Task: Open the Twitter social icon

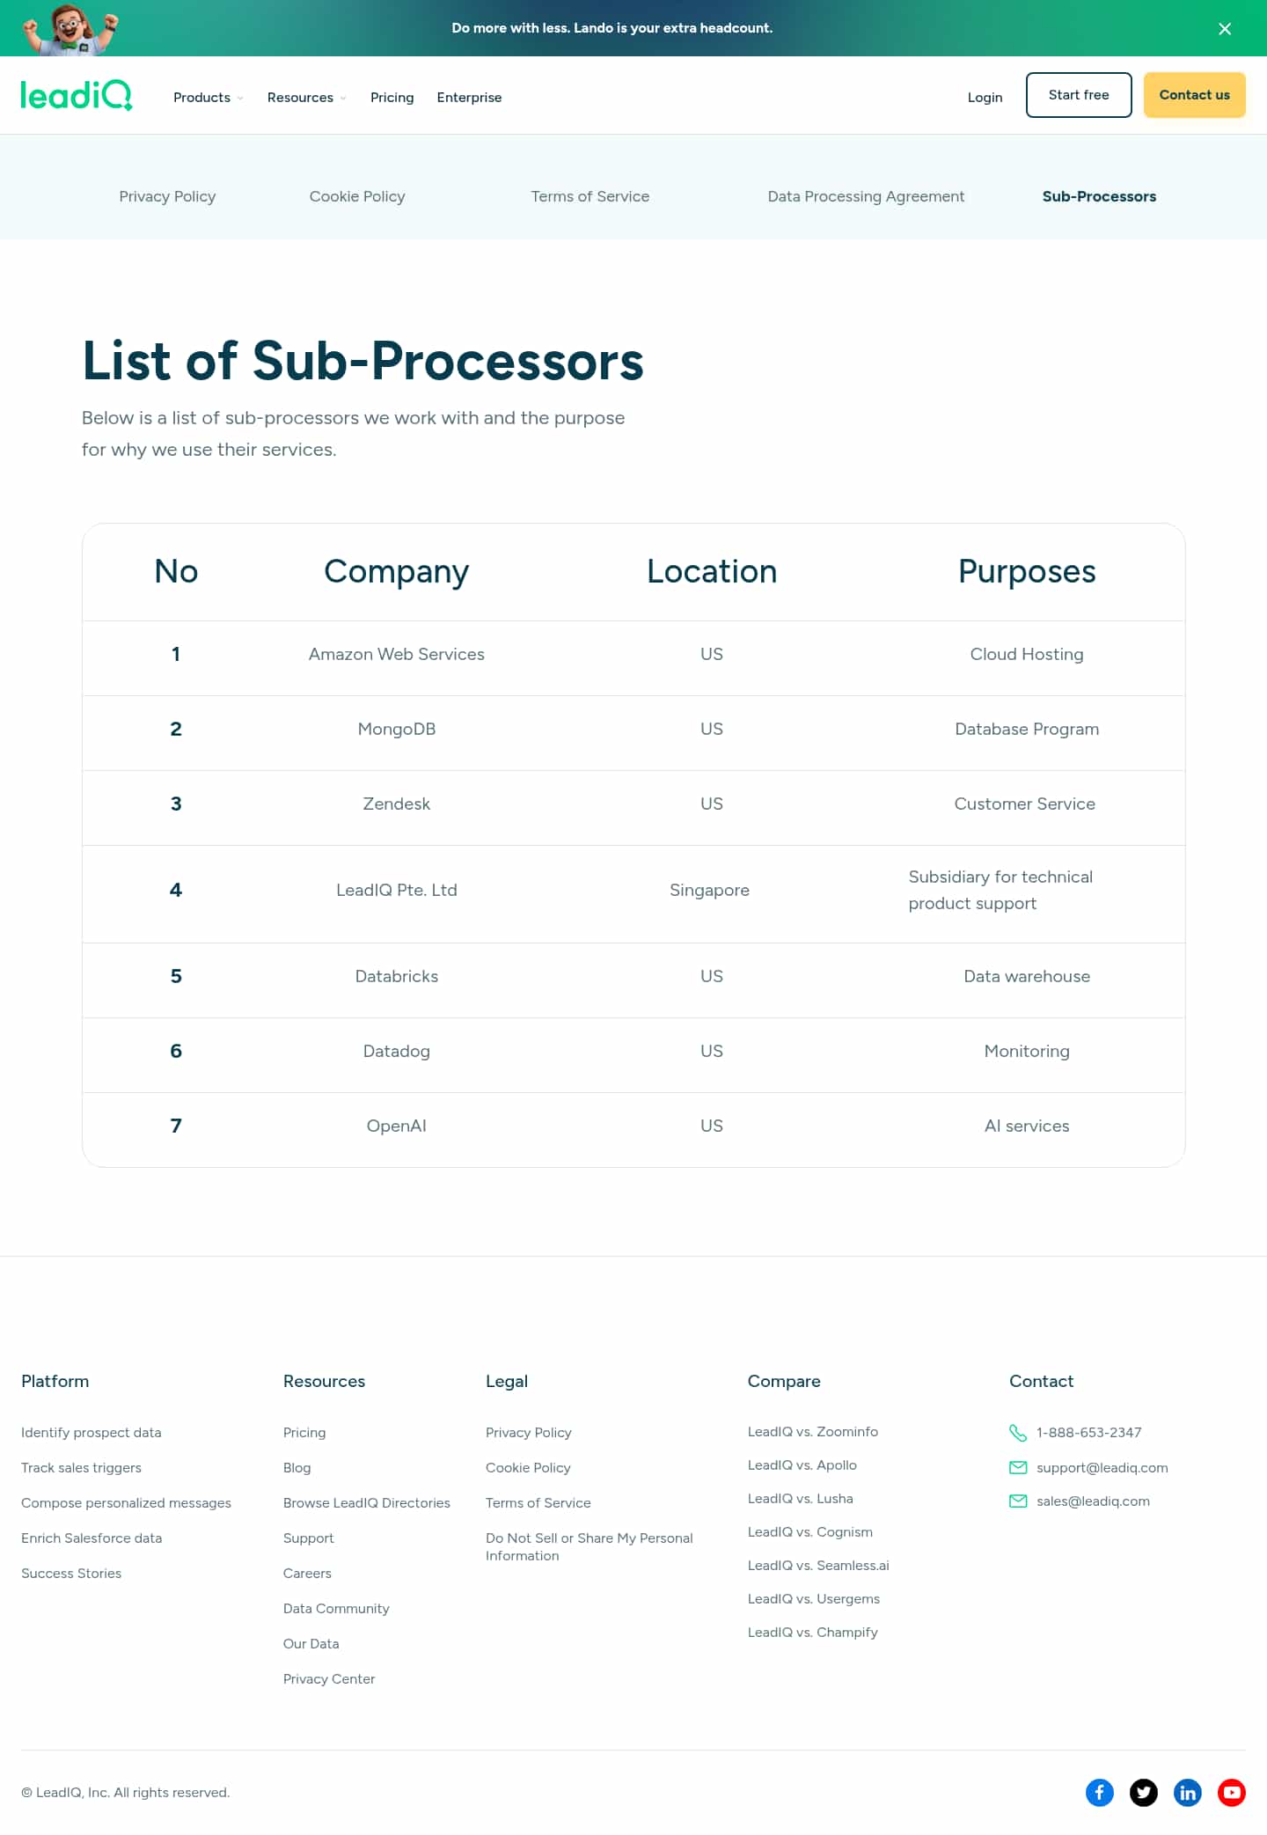Action: coord(1143,1793)
